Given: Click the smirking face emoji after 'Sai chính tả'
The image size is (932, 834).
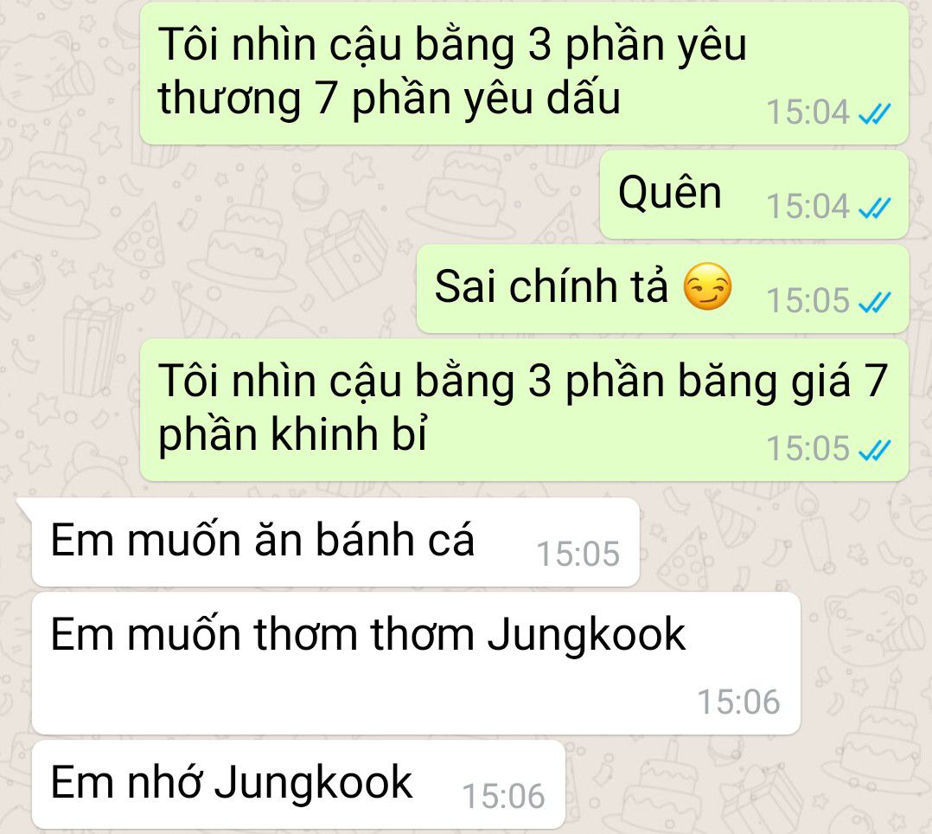Looking at the screenshot, I should point(706,286).
